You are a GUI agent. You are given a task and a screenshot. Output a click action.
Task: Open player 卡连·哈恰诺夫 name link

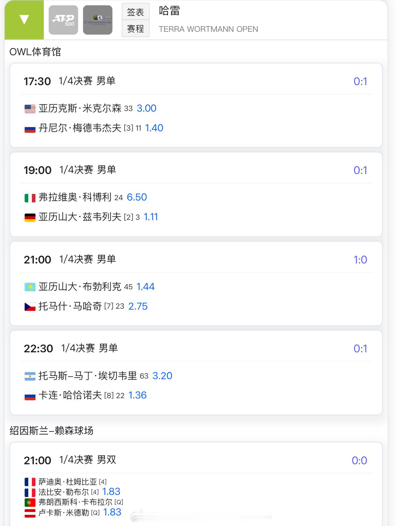[70, 395]
